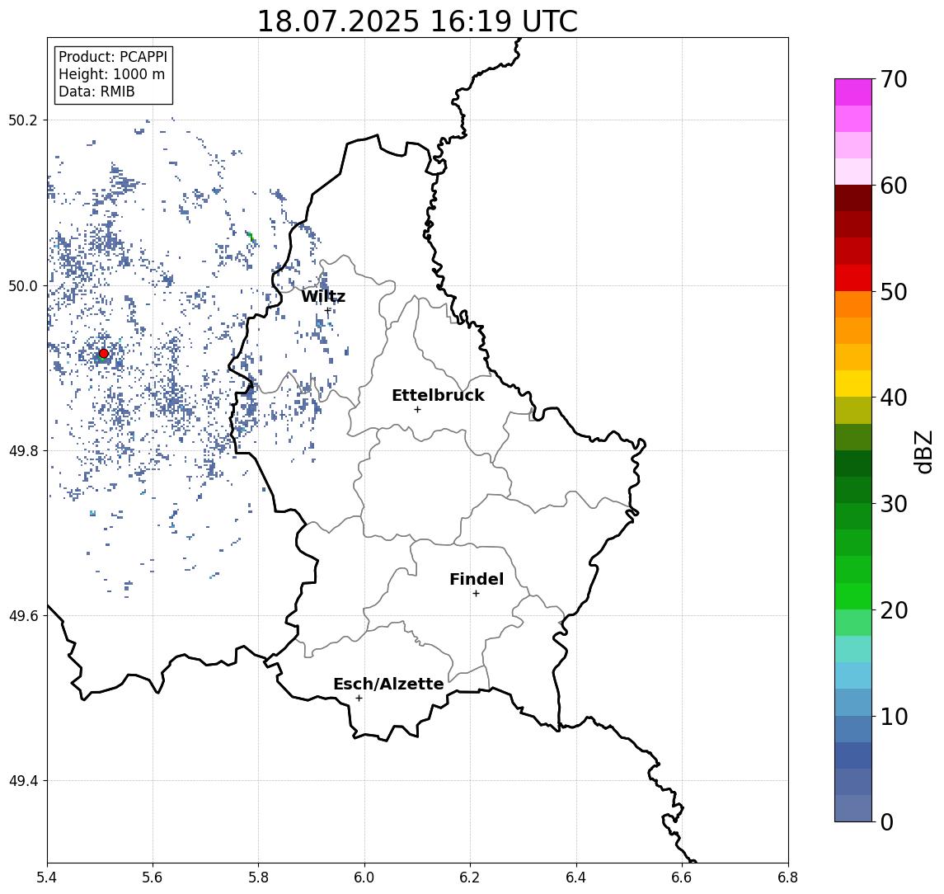Click the 30 tick label on colorbar
944x894 pixels.
coord(894,504)
